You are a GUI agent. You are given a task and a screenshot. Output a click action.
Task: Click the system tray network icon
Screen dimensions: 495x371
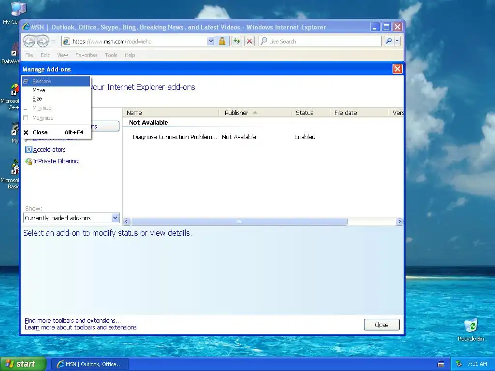click(x=459, y=364)
